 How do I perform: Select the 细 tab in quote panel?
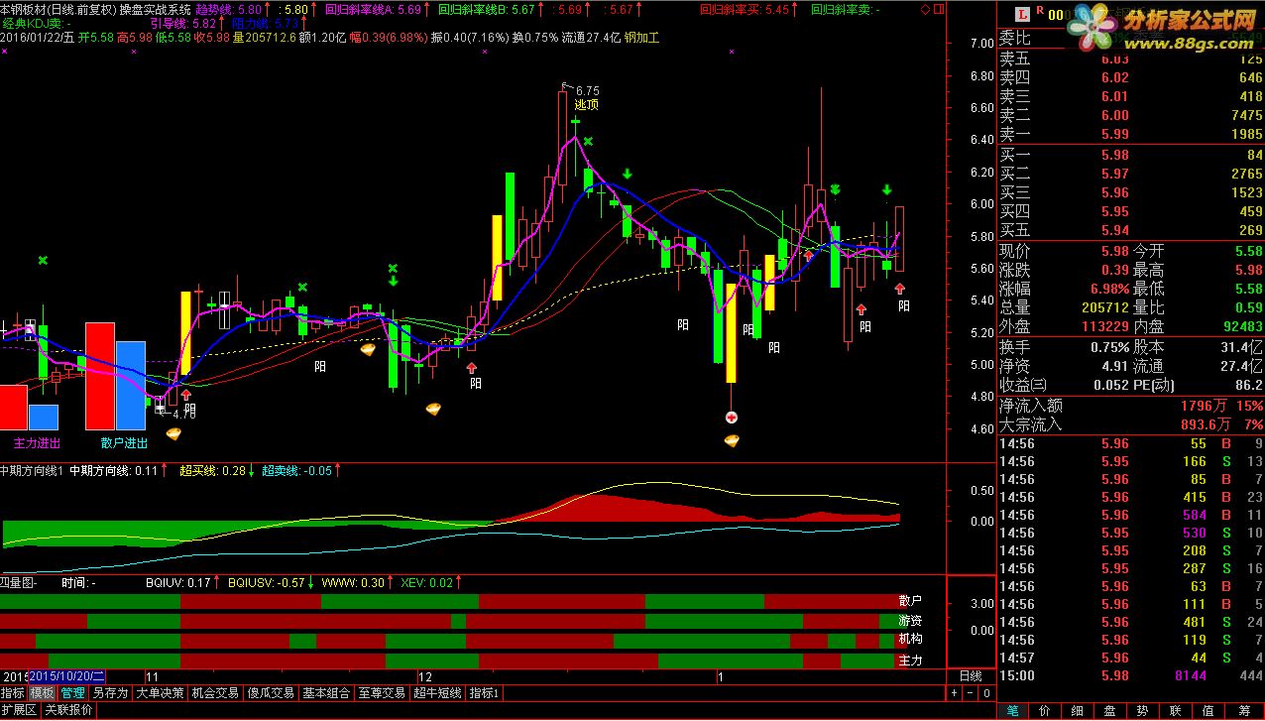point(1078,710)
